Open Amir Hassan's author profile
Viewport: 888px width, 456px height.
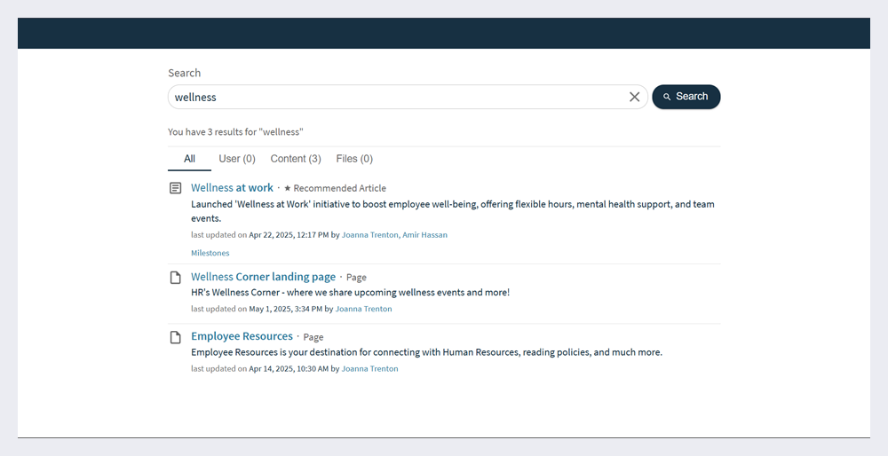(424, 235)
